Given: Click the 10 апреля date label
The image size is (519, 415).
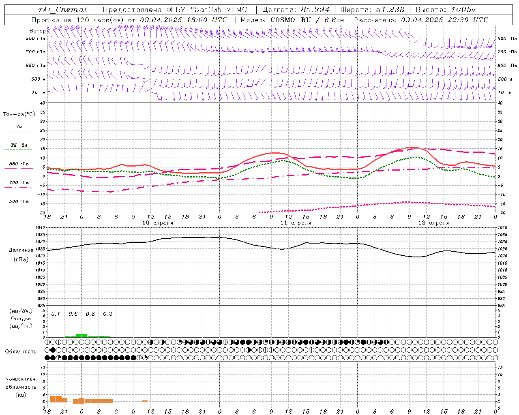Looking at the screenshot, I should coord(158,223).
